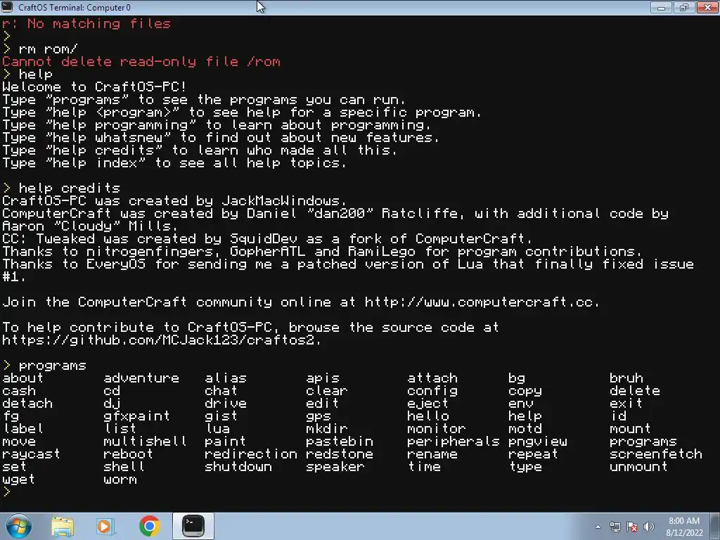Click the 'unmount' program name
Viewport: 720px width, 540px height.
(x=638, y=467)
